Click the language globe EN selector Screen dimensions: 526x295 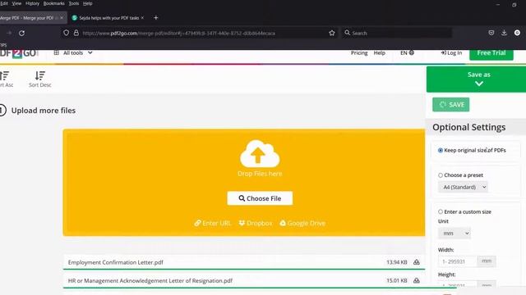click(407, 52)
